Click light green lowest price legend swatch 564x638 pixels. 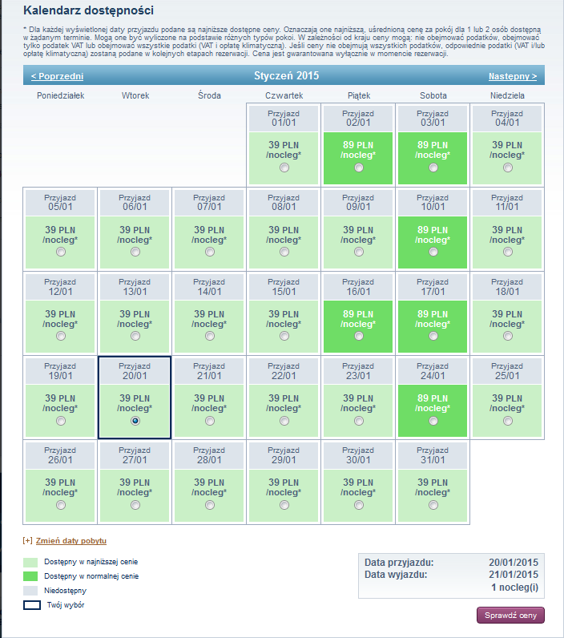point(30,563)
